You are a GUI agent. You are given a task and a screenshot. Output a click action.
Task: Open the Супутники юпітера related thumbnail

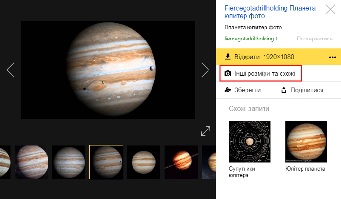[249, 142]
